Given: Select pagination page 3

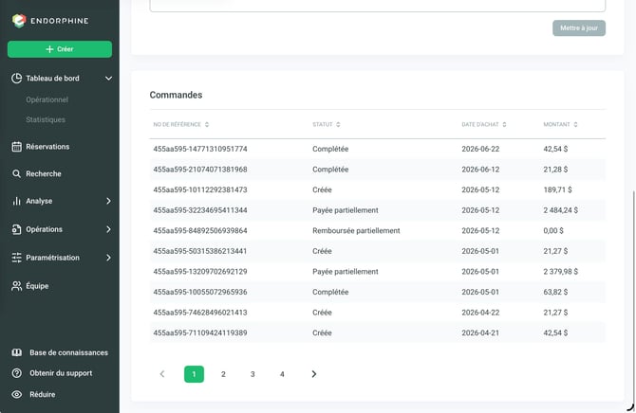Looking at the screenshot, I should tap(253, 374).
